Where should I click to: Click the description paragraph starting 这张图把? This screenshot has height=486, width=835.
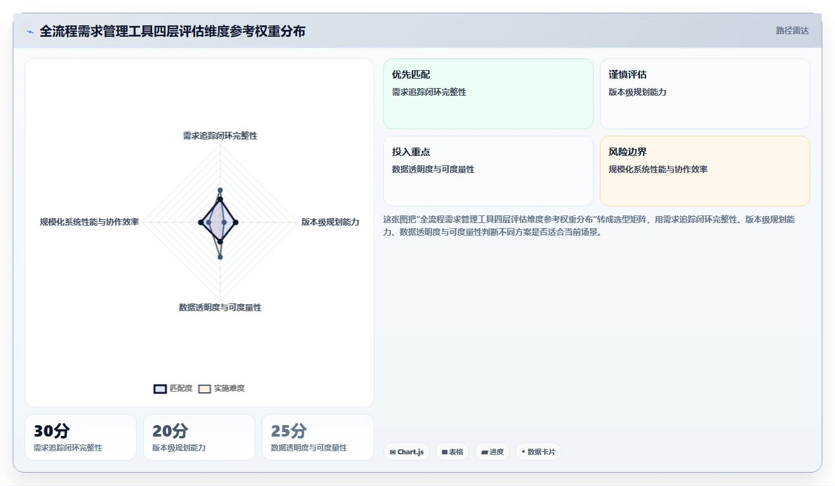click(x=589, y=226)
